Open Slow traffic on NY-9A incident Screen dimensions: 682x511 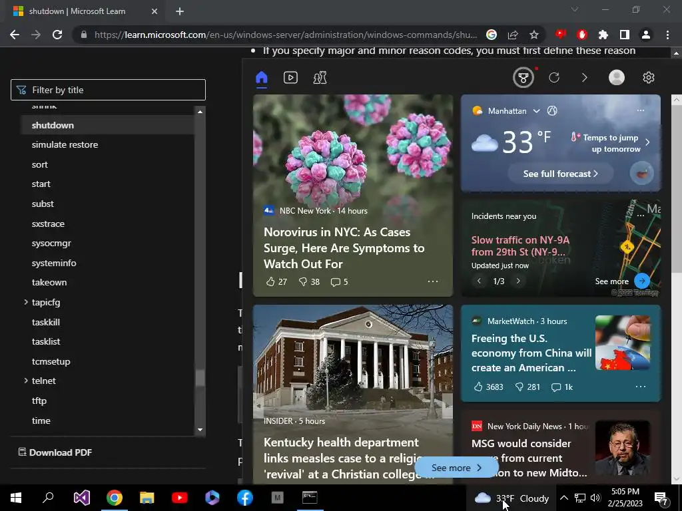520,246
